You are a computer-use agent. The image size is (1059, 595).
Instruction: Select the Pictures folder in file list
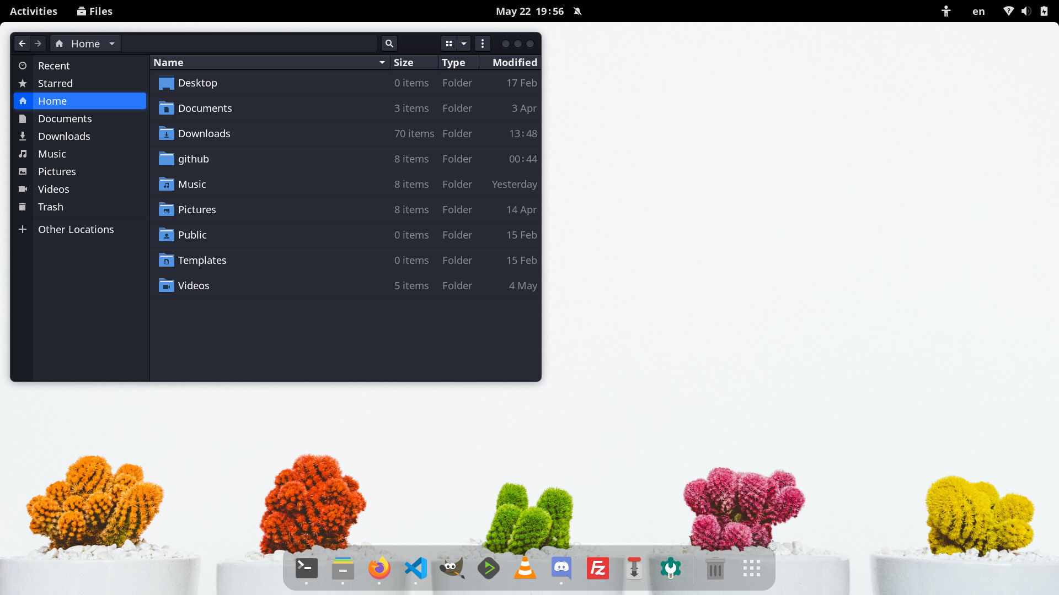[x=346, y=209]
